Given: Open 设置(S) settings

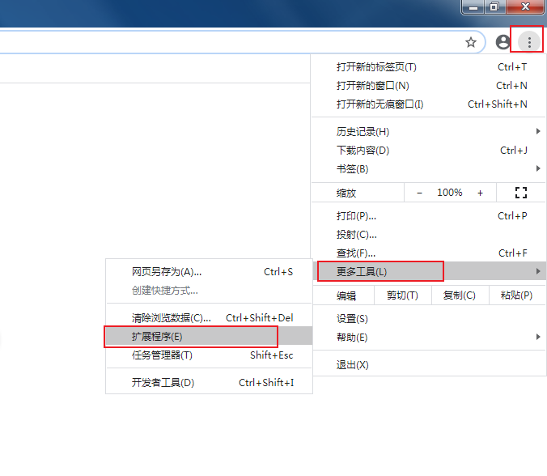Looking at the screenshot, I should pyautogui.click(x=428, y=319).
